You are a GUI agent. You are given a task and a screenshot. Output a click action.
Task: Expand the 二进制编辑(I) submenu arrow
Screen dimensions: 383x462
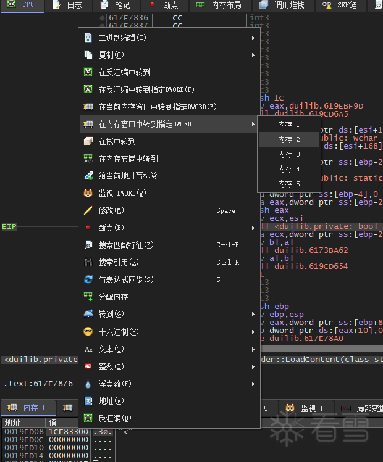click(253, 38)
